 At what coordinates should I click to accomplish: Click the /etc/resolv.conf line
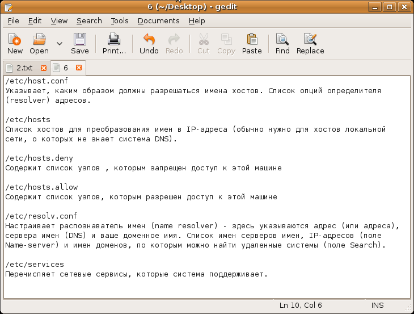(x=41, y=216)
